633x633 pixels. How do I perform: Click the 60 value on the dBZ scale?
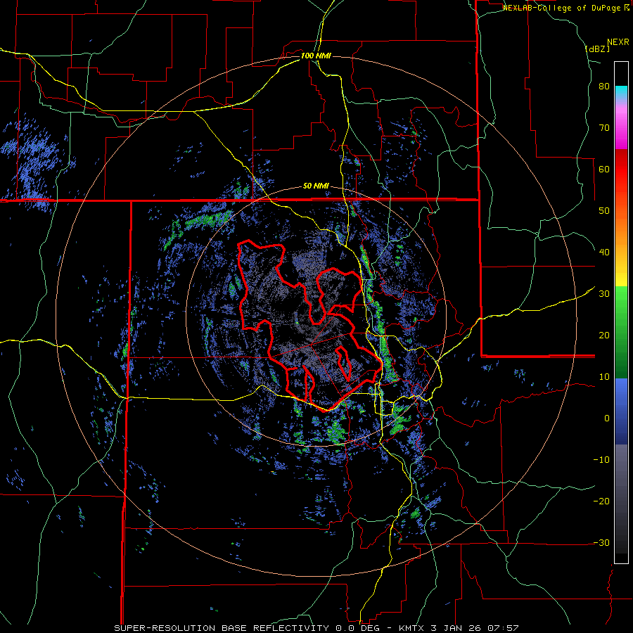(604, 169)
